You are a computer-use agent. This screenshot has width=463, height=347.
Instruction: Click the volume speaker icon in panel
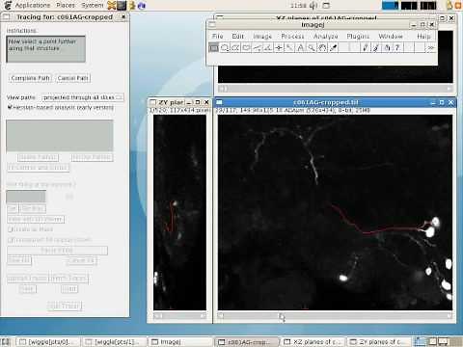coord(313,6)
